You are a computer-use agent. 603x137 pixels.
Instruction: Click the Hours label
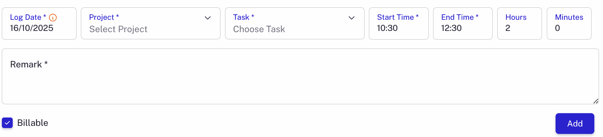point(516,17)
